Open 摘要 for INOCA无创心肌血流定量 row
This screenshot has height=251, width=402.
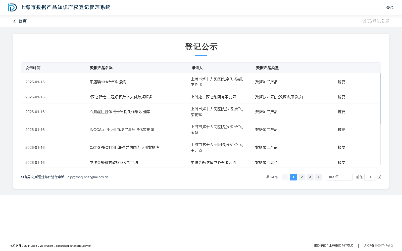pyautogui.click(x=341, y=130)
